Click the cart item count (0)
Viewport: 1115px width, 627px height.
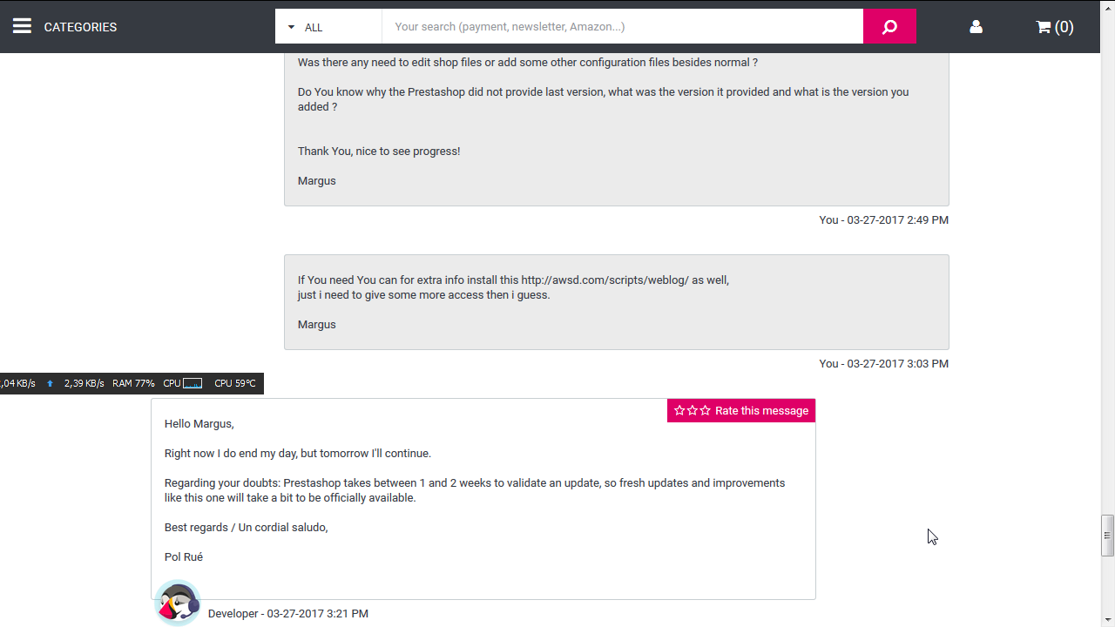[x=1064, y=27]
